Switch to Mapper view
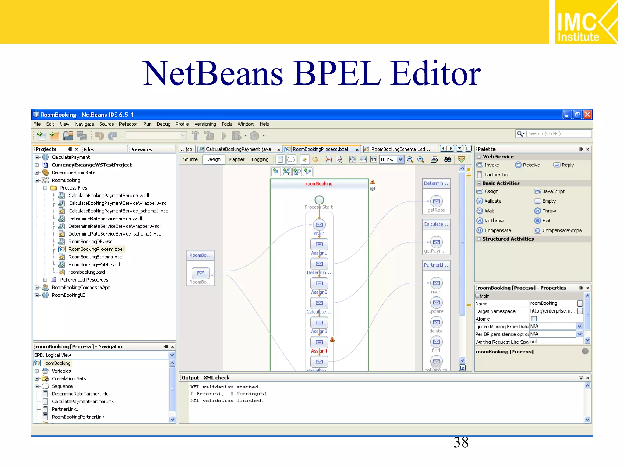 click(236, 159)
